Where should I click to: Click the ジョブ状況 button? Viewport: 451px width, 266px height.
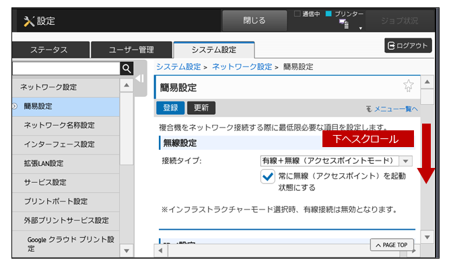pos(400,21)
